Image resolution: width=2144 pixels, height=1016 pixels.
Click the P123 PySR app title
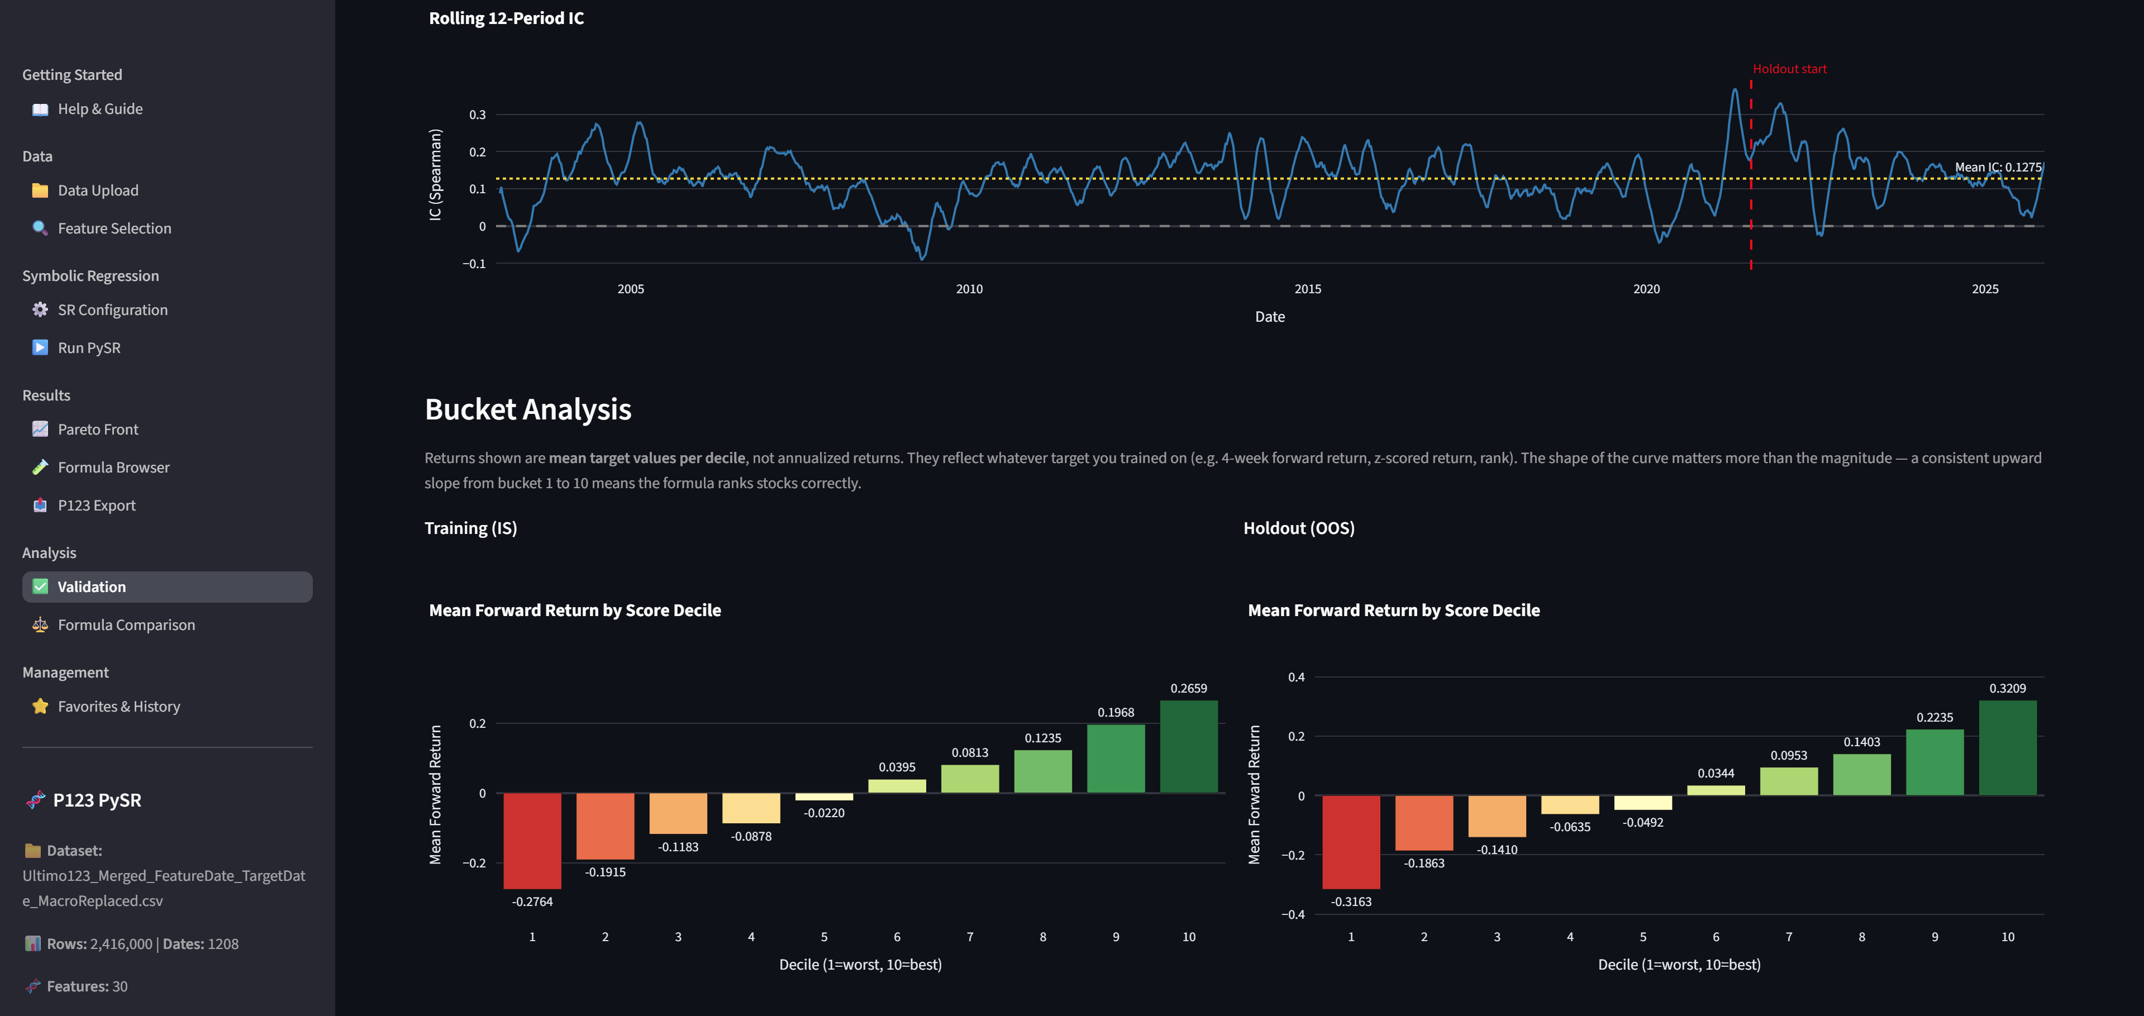coord(97,800)
